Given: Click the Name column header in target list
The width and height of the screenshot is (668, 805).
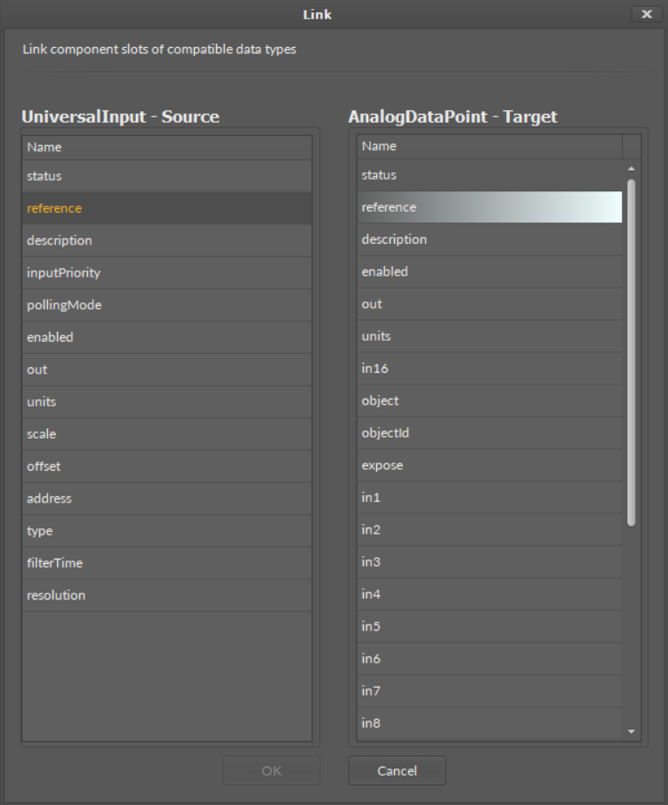Looking at the screenshot, I should tap(489, 146).
